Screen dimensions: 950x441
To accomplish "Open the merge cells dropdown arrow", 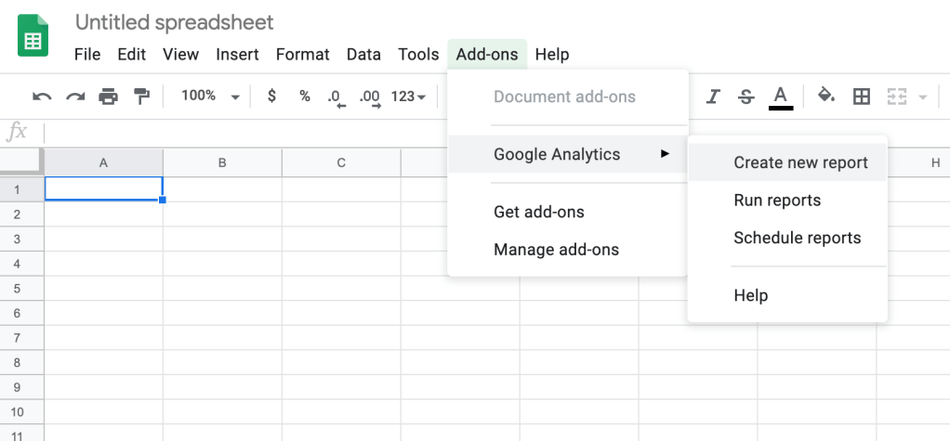I will [923, 97].
